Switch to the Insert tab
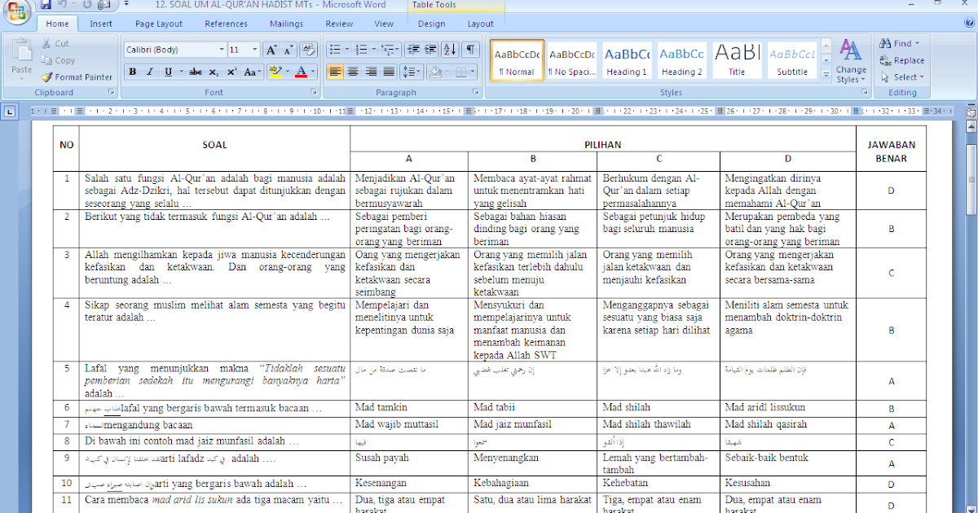 pyautogui.click(x=101, y=24)
